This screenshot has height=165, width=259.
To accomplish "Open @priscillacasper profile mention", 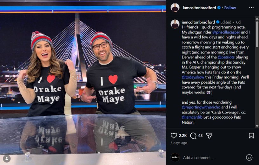I will [226, 32].
